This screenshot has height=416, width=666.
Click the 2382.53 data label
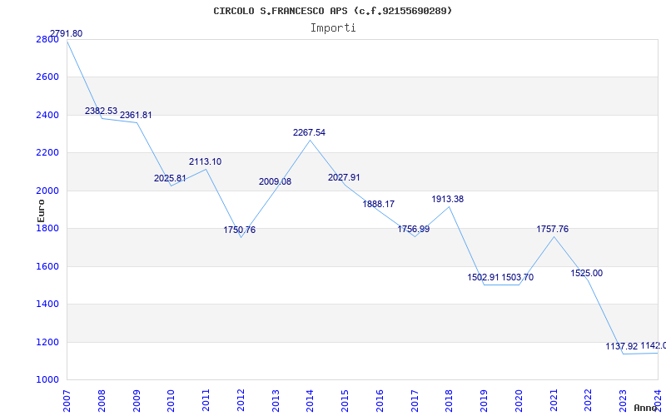point(101,111)
